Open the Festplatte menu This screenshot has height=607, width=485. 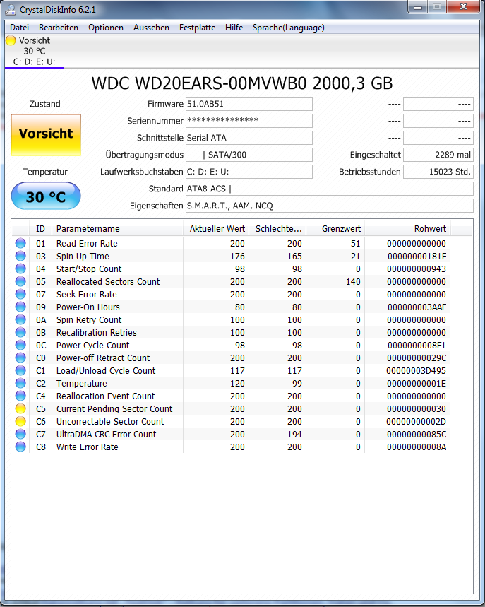click(197, 28)
